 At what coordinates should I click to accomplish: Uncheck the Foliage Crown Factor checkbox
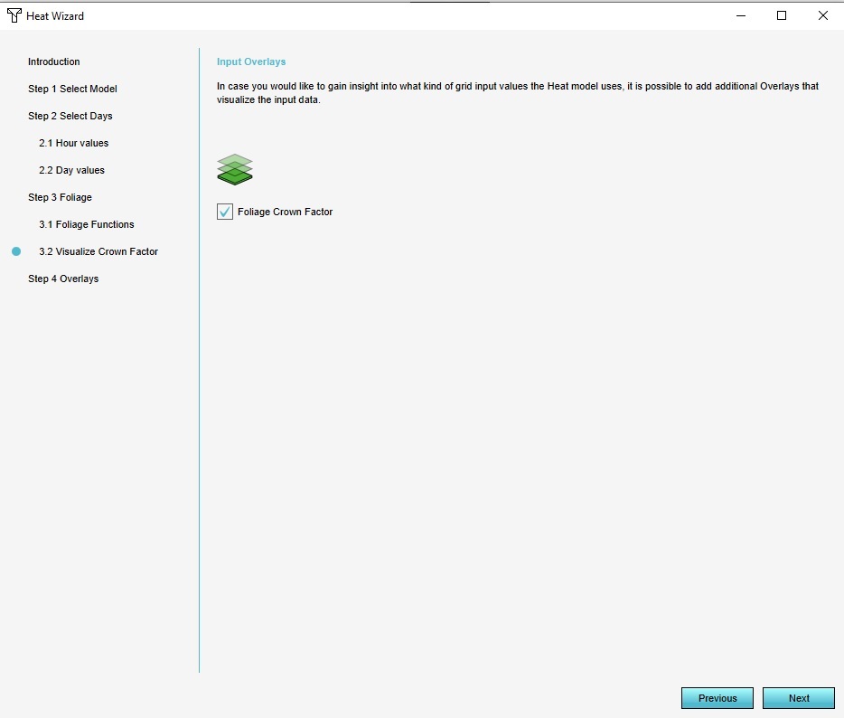[225, 212]
